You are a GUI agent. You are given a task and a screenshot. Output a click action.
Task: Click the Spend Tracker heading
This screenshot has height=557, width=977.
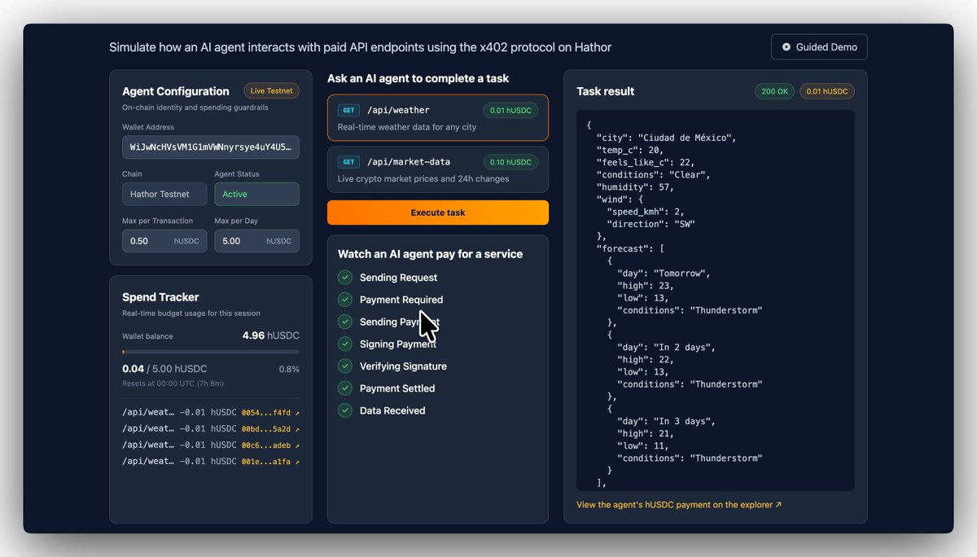pos(160,297)
